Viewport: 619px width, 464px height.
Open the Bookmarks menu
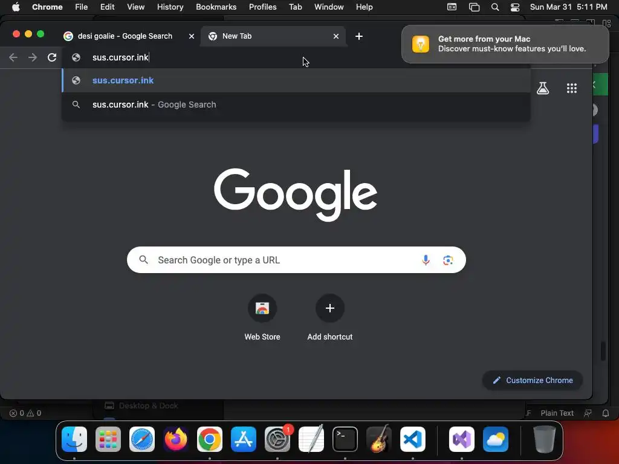click(216, 7)
